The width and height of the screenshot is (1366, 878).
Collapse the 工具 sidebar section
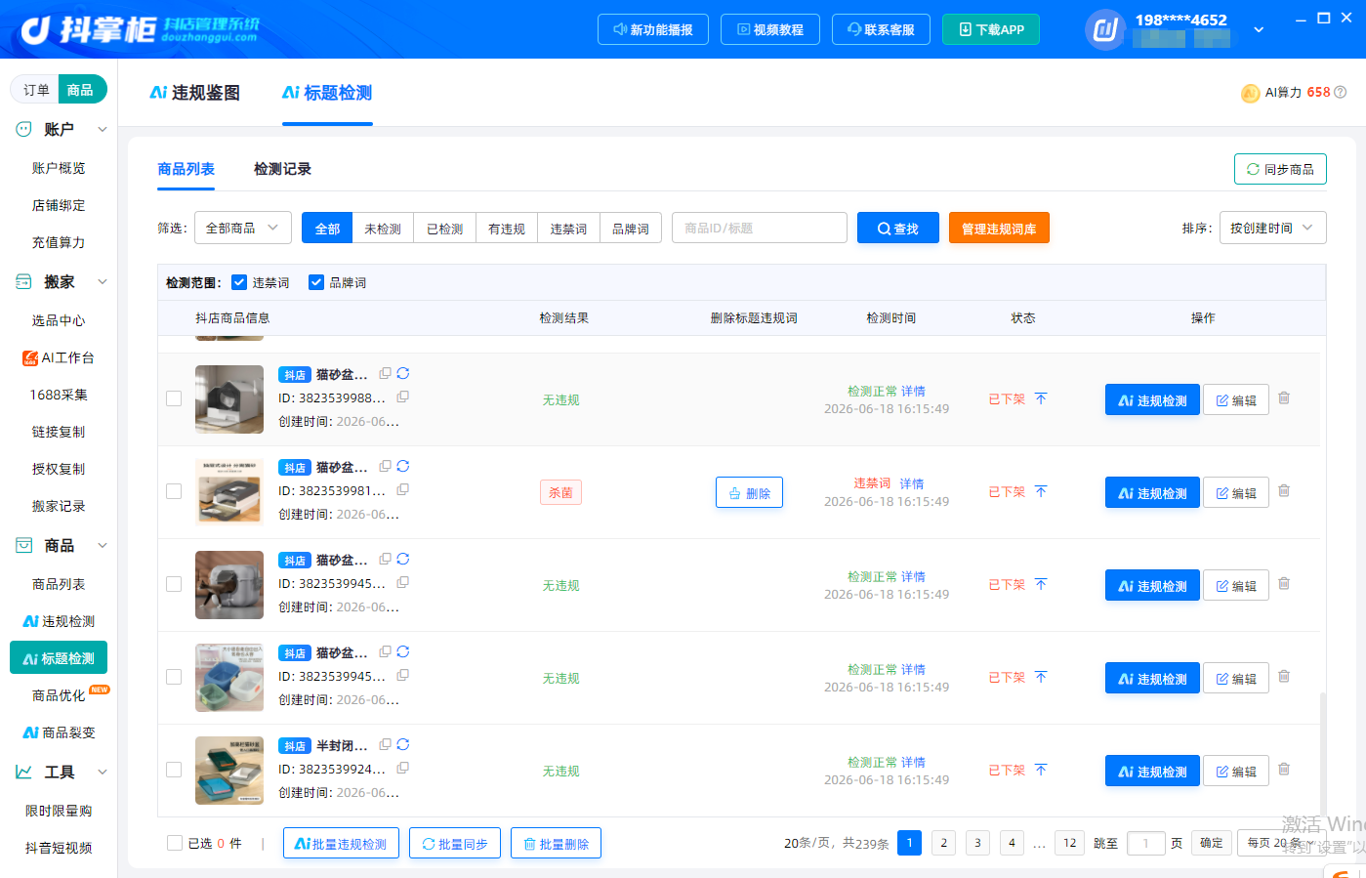[x=103, y=772]
